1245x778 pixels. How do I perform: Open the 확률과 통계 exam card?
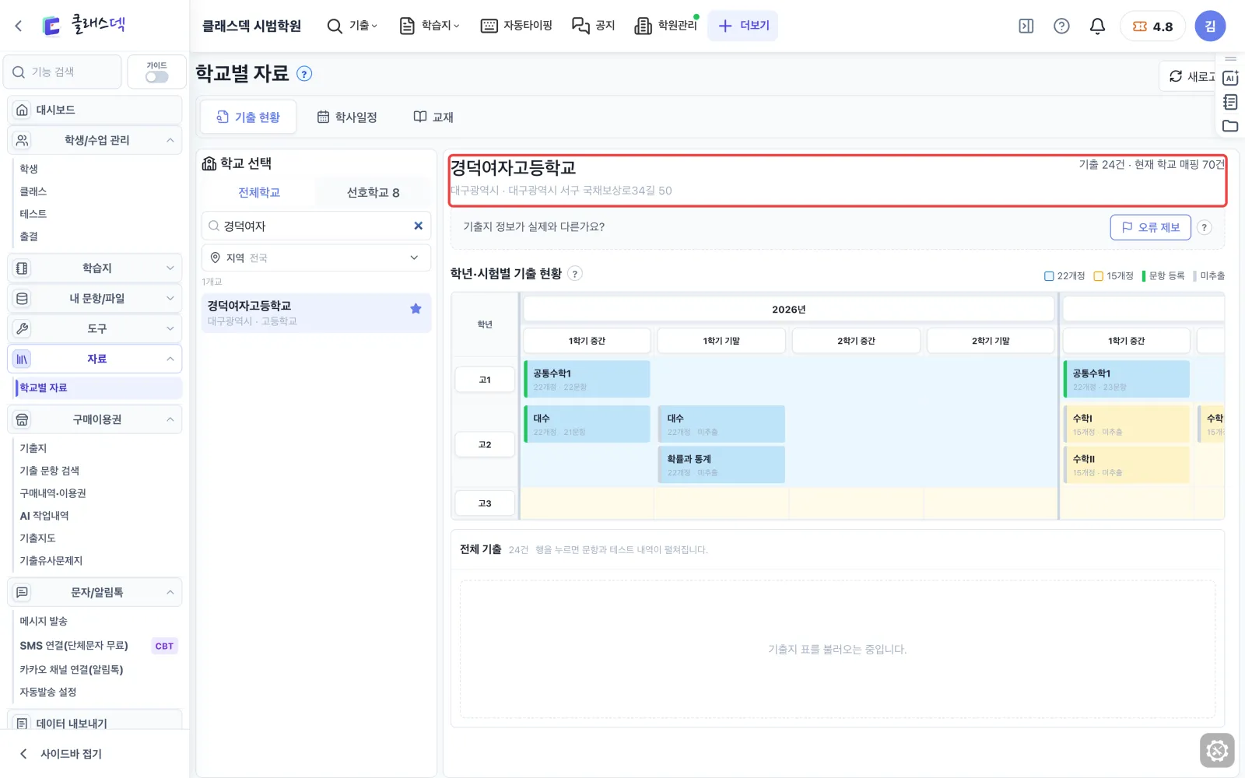721,464
